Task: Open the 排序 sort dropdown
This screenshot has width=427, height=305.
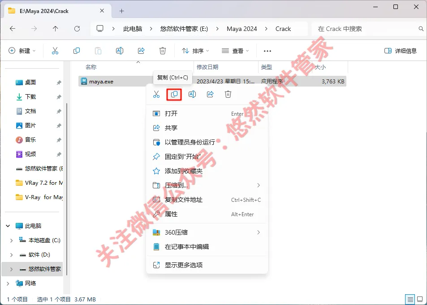Action: pos(195,51)
